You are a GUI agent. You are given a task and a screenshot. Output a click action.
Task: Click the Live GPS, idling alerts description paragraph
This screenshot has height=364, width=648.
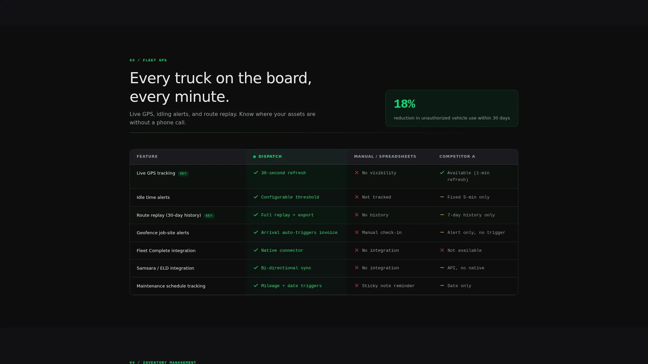[222, 118]
